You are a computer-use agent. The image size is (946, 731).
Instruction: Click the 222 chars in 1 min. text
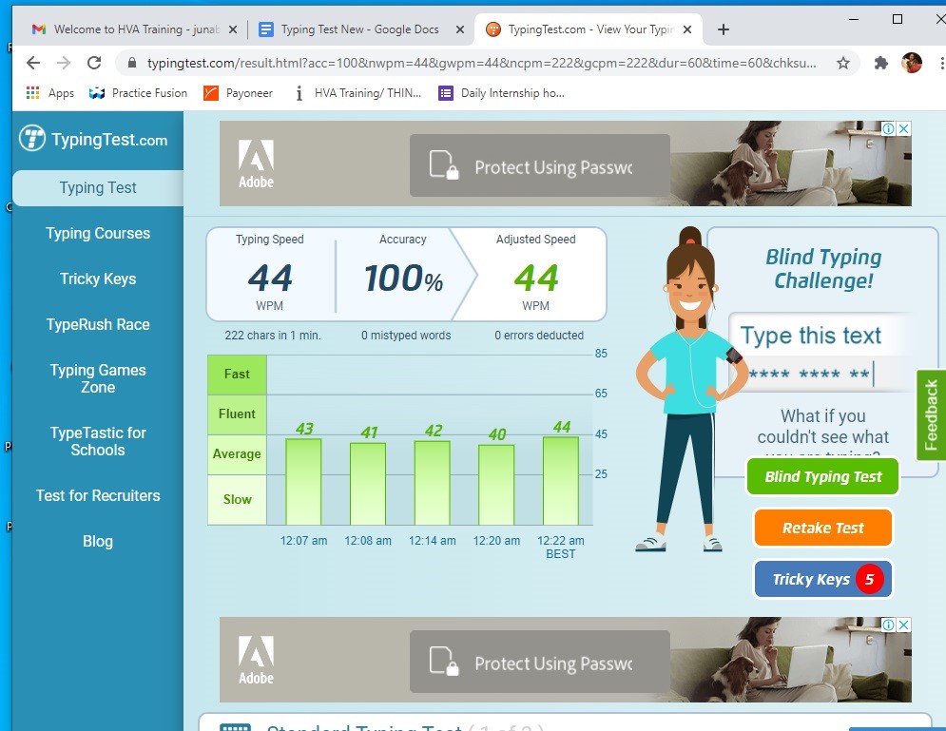[273, 336]
